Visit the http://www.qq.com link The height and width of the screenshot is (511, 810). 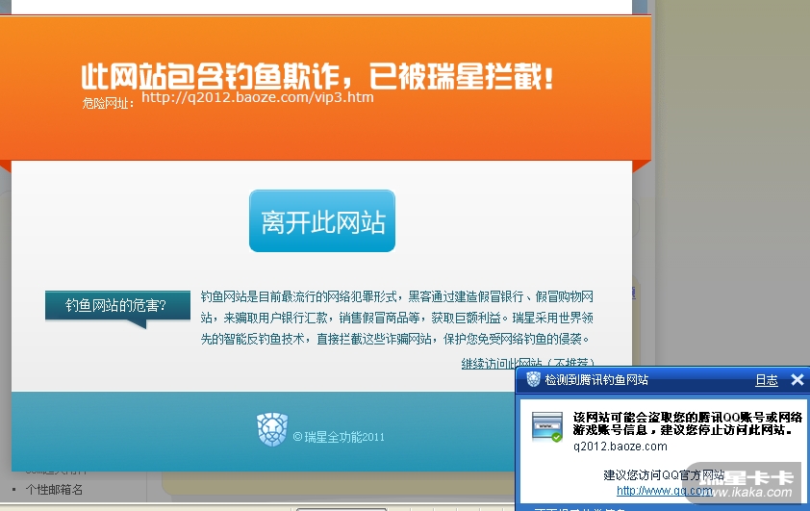pos(665,491)
